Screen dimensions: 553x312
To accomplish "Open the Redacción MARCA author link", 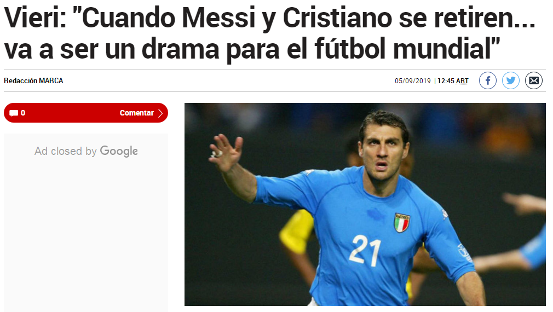I will point(33,80).
